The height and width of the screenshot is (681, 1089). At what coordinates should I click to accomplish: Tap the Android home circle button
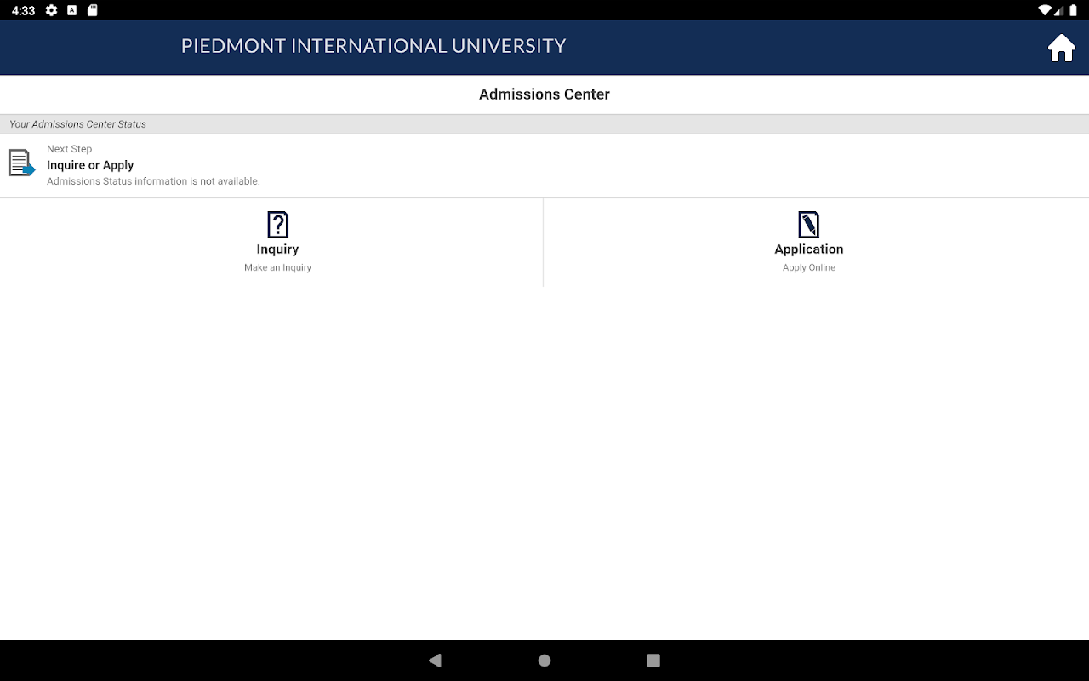point(544,661)
